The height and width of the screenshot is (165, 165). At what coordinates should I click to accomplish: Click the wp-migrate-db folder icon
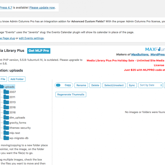point(6,138)
